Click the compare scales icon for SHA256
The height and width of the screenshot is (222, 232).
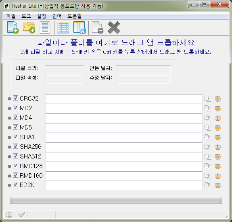[x=217, y=147]
